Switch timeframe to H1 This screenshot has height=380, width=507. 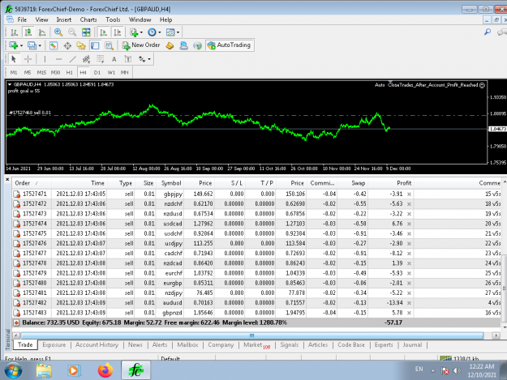coord(69,73)
